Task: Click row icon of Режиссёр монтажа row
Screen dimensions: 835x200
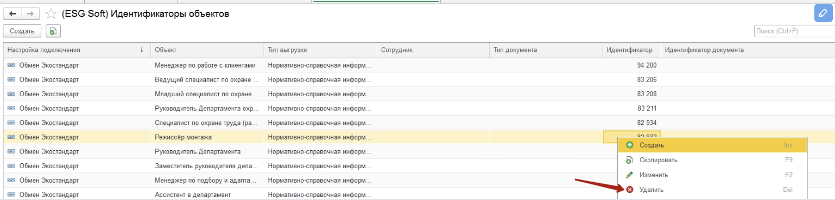Action: pos(11,137)
